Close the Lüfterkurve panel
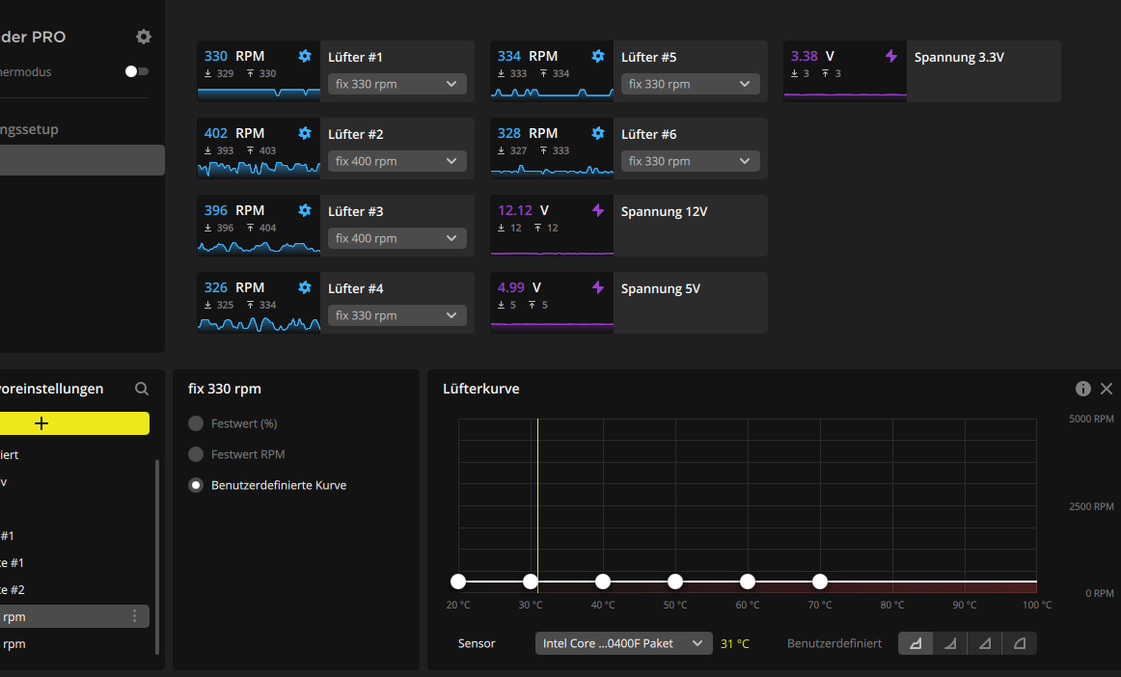1121x677 pixels. point(1107,389)
